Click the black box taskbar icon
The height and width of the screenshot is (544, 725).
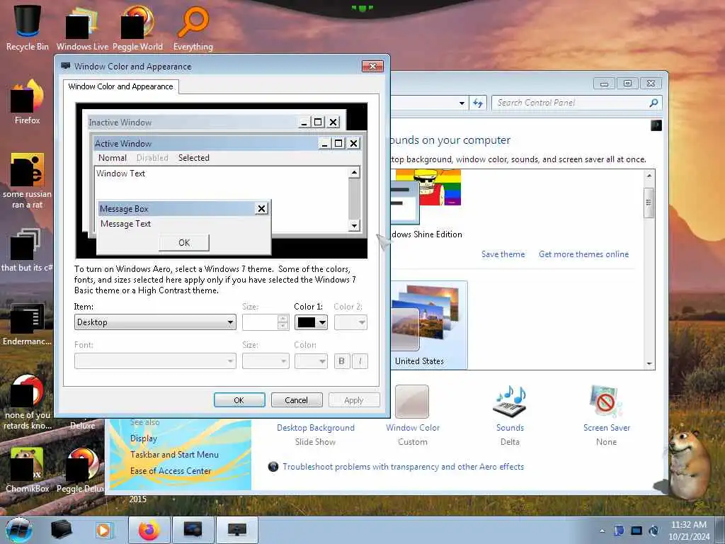[x=62, y=530]
